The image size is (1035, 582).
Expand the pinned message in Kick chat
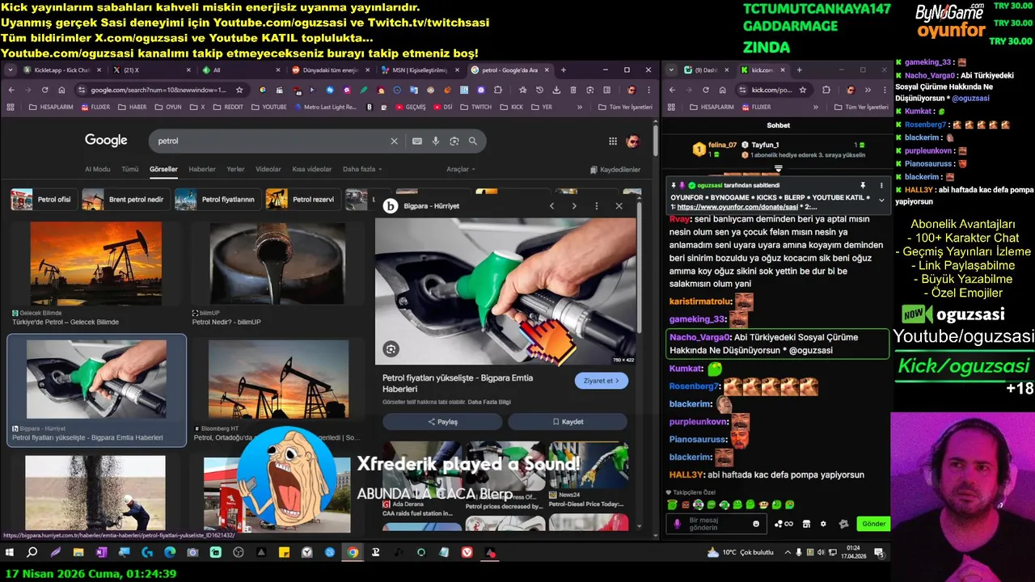pos(881,200)
